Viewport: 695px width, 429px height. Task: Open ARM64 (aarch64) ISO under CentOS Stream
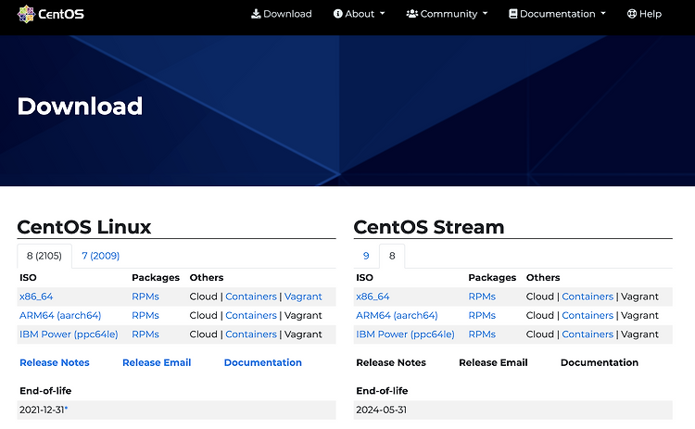pyautogui.click(x=397, y=316)
